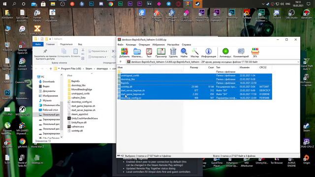Click the Антивирус green toolbar icon
This screenshot has height=177, width=315.
225,53
